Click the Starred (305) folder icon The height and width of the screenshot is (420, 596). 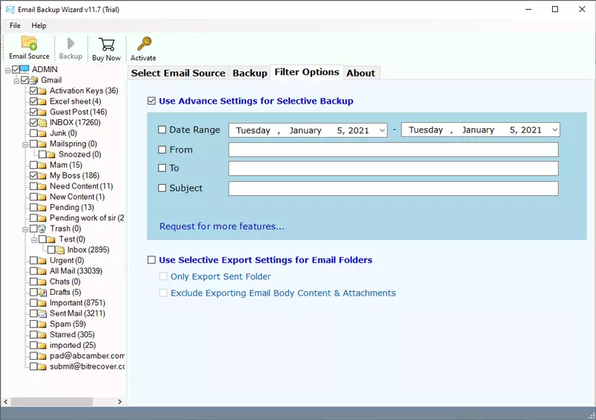click(42, 335)
